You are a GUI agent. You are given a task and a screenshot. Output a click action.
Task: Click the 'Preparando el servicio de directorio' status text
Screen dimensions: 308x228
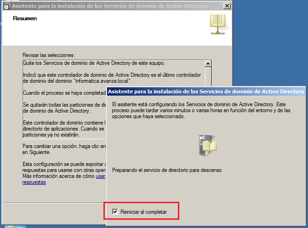[x=167, y=170]
